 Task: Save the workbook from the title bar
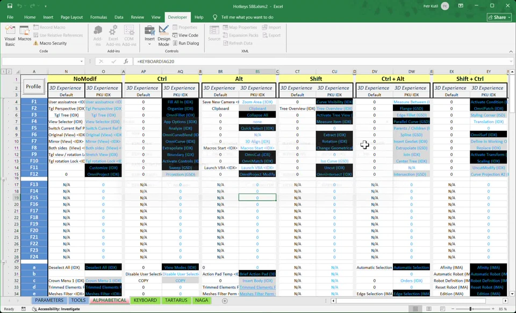(x=10, y=6)
